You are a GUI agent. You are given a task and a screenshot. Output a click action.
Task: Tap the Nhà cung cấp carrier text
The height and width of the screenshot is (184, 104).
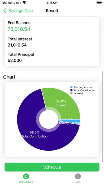pyautogui.click(x=12, y=3)
